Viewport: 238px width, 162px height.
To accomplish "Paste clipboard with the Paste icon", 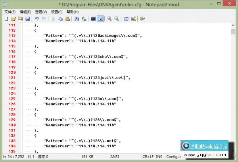I will 67,19.
